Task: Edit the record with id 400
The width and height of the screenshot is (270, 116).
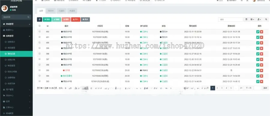Action: [x=258, y=43]
